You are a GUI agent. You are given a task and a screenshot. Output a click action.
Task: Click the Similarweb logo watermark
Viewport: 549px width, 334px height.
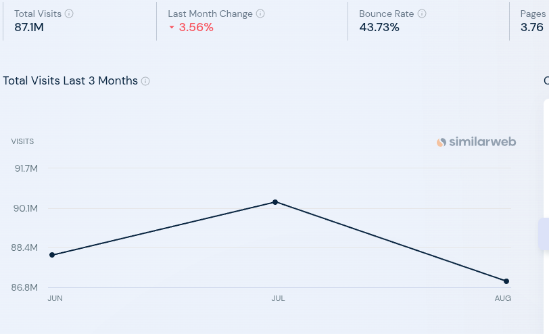476,142
